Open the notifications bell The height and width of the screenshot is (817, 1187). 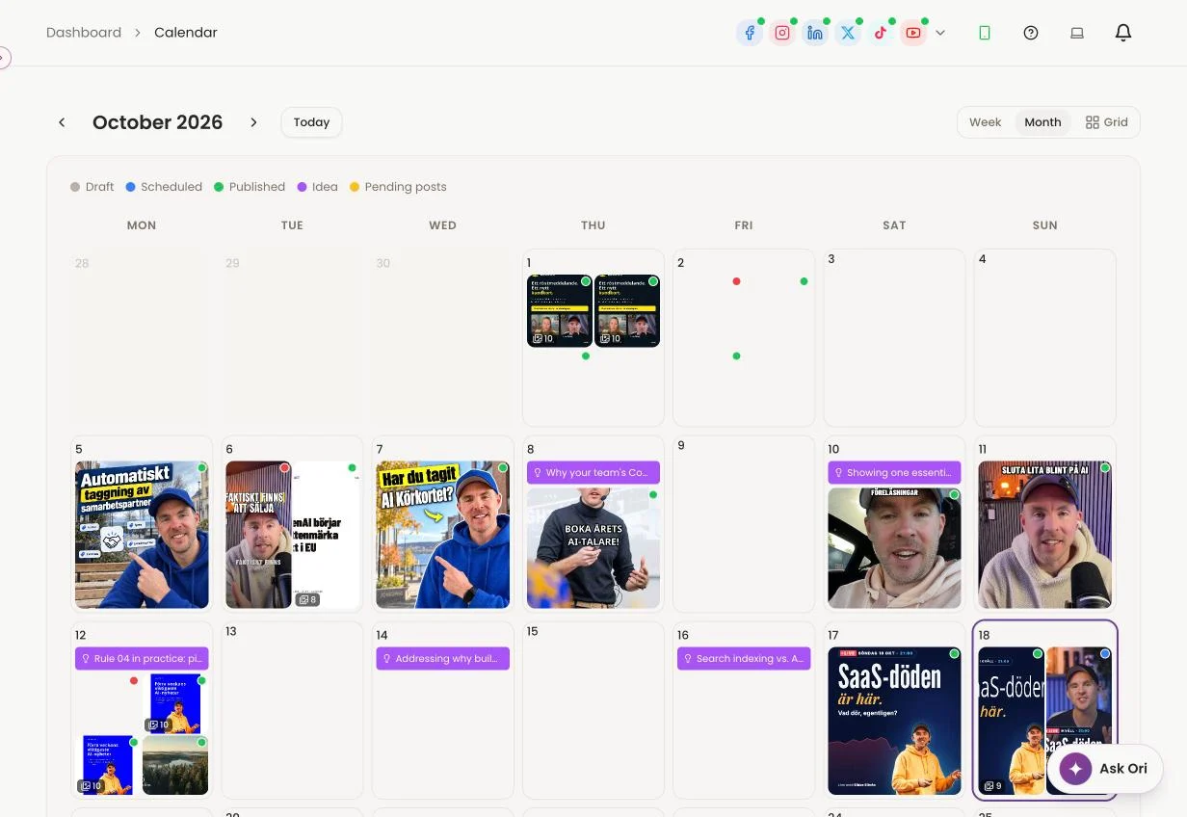pyautogui.click(x=1123, y=33)
